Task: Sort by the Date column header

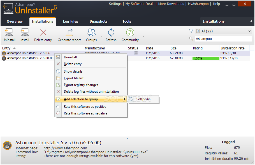Action: click(156, 48)
